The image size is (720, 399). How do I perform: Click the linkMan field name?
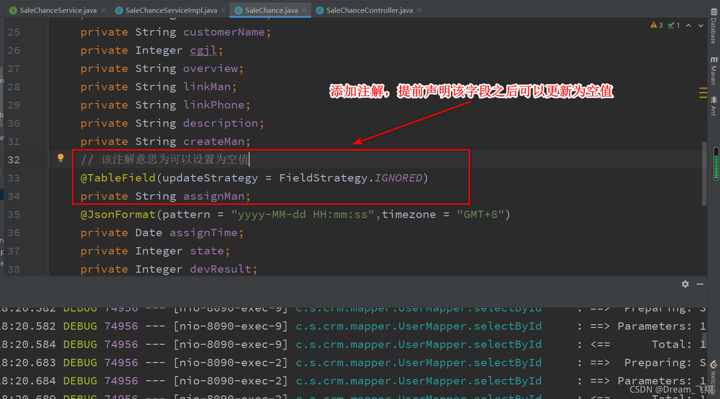(207, 87)
